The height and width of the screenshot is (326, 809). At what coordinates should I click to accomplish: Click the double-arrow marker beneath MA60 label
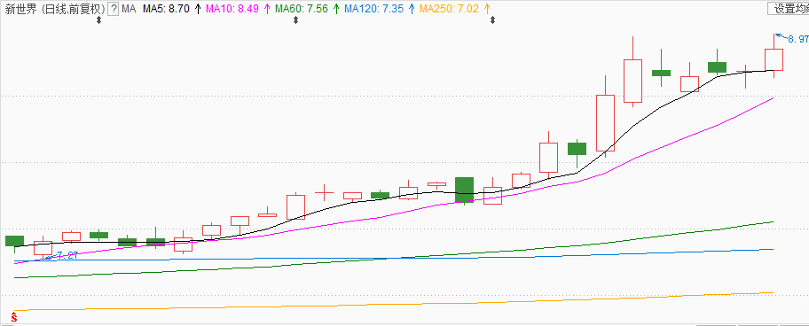[295, 20]
